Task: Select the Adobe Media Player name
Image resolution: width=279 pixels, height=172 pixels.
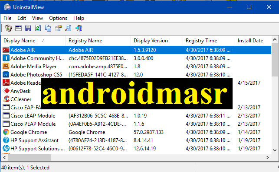Action: pos(33,67)
